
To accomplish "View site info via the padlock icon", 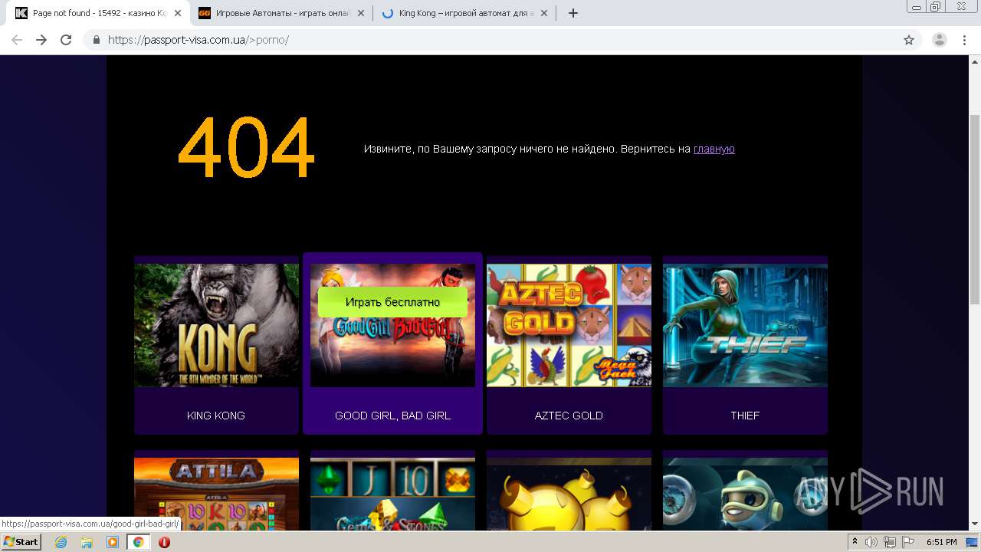I will pyautogui.click(x=96, y=40).
